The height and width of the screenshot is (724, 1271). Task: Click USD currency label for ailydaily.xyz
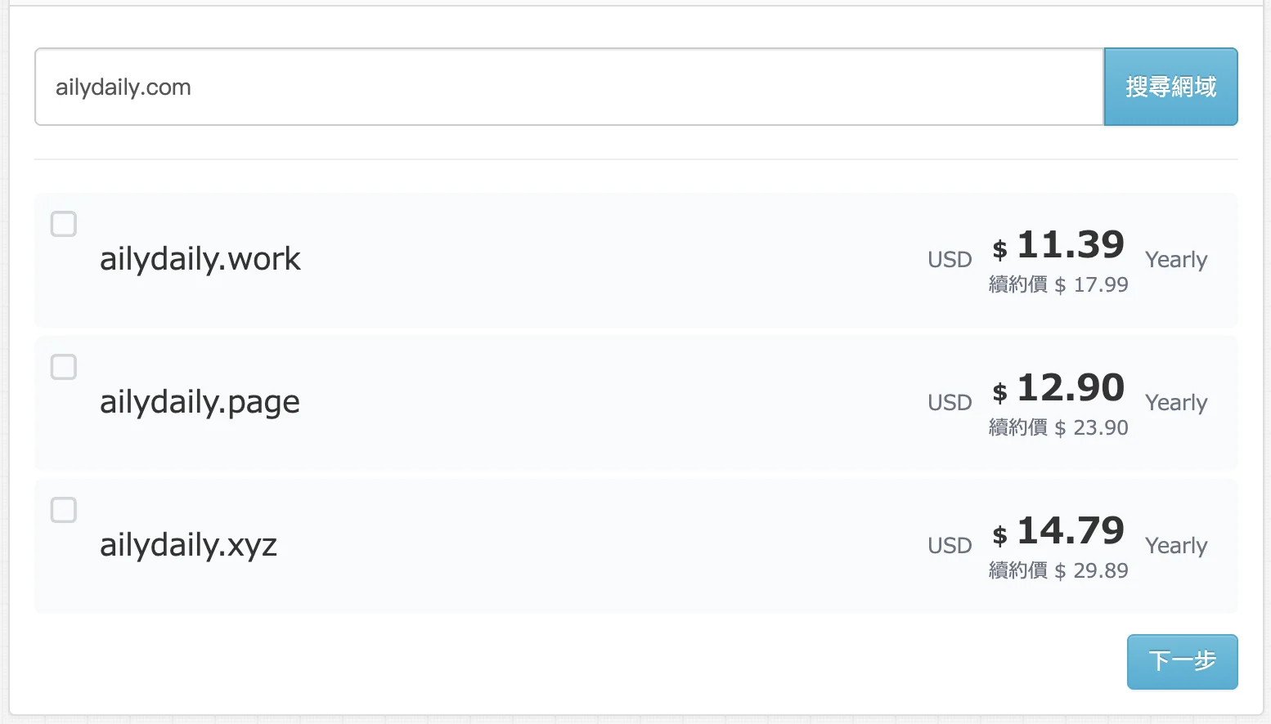tap(950, 546)
